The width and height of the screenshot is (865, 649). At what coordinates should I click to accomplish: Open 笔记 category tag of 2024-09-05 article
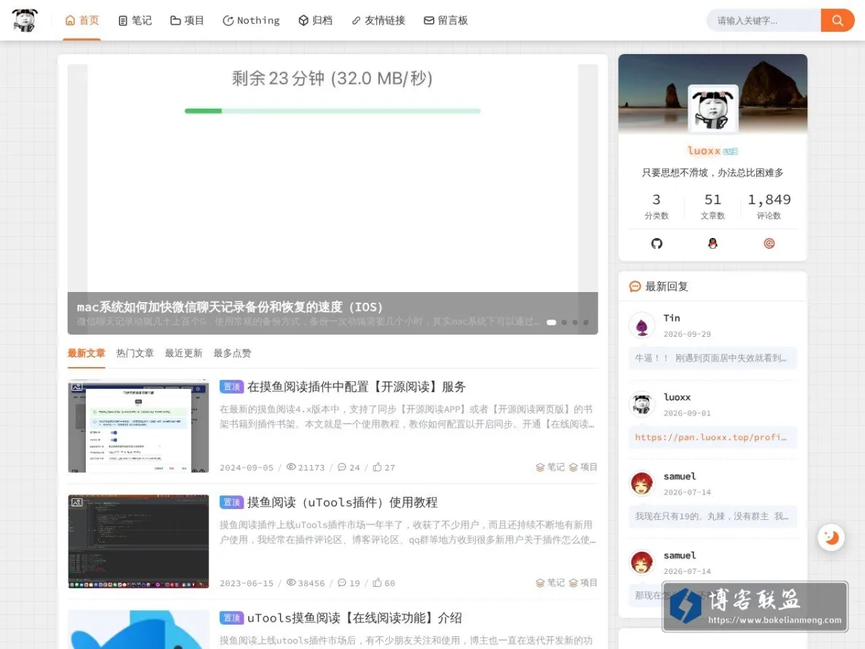pyautogui.click(x=550, y=467)
